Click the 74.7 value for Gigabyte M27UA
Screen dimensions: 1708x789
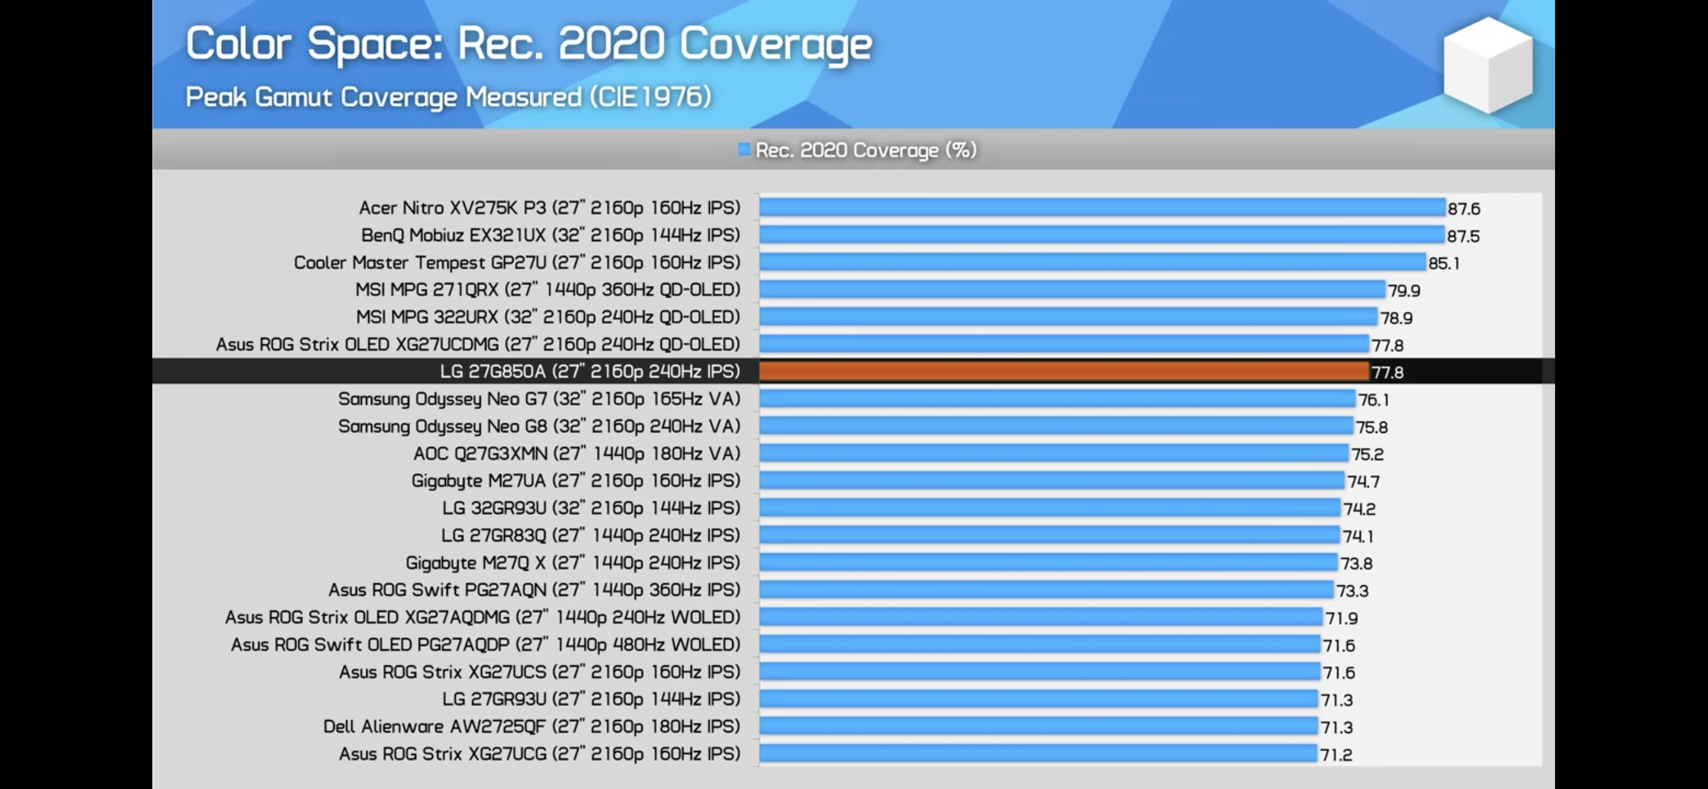tap(1363, 481)
